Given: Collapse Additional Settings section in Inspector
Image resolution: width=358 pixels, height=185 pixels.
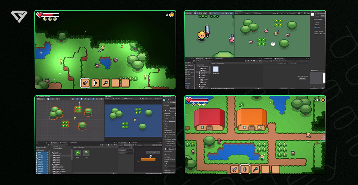Looking at the screenshot, I should point(164,139).
